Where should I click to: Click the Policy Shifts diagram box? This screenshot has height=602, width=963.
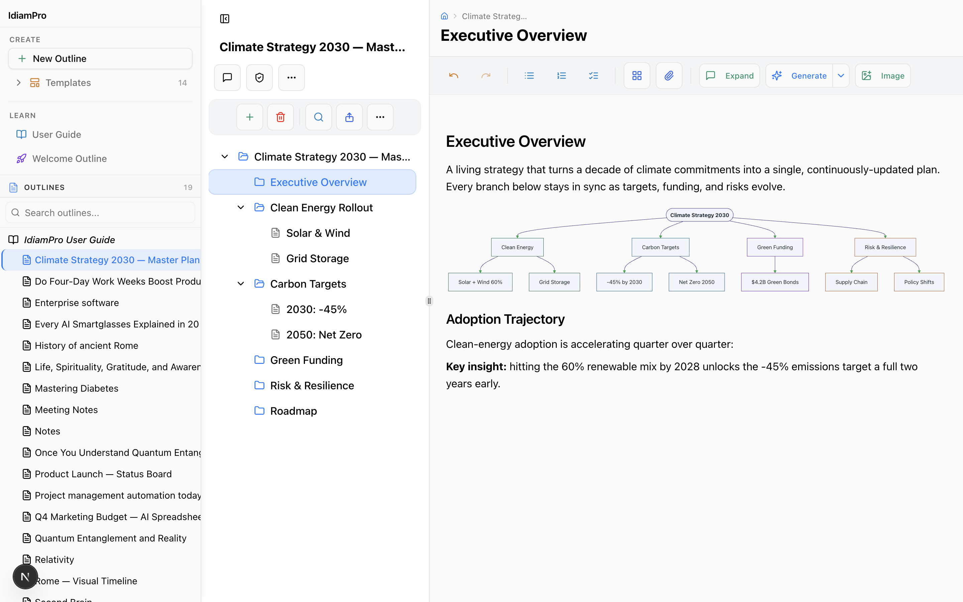(919, 282)
